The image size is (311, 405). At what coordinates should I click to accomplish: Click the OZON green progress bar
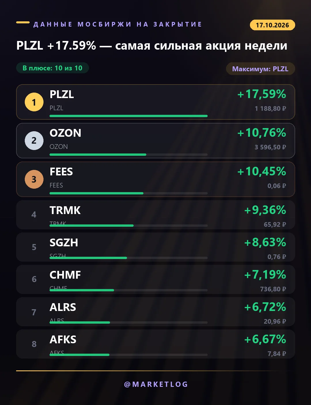[x=98, y=155]
